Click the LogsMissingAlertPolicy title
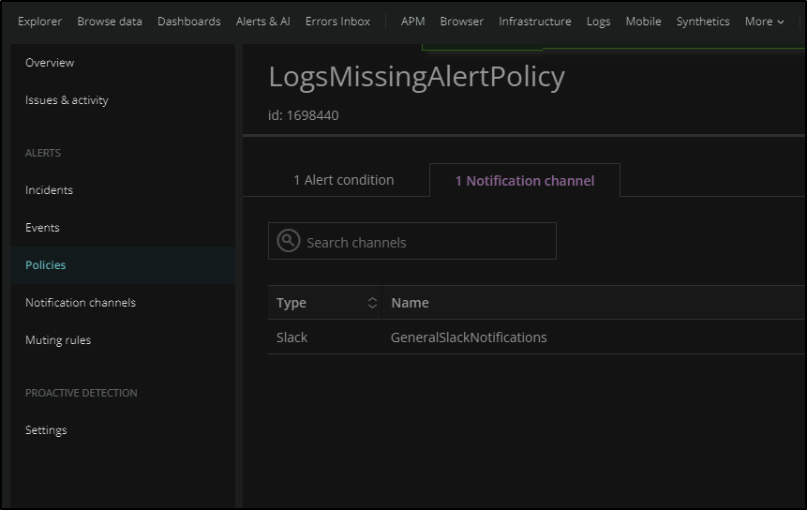Image resolution: width=807 pixels, height=510 pixels. point(417,77)
